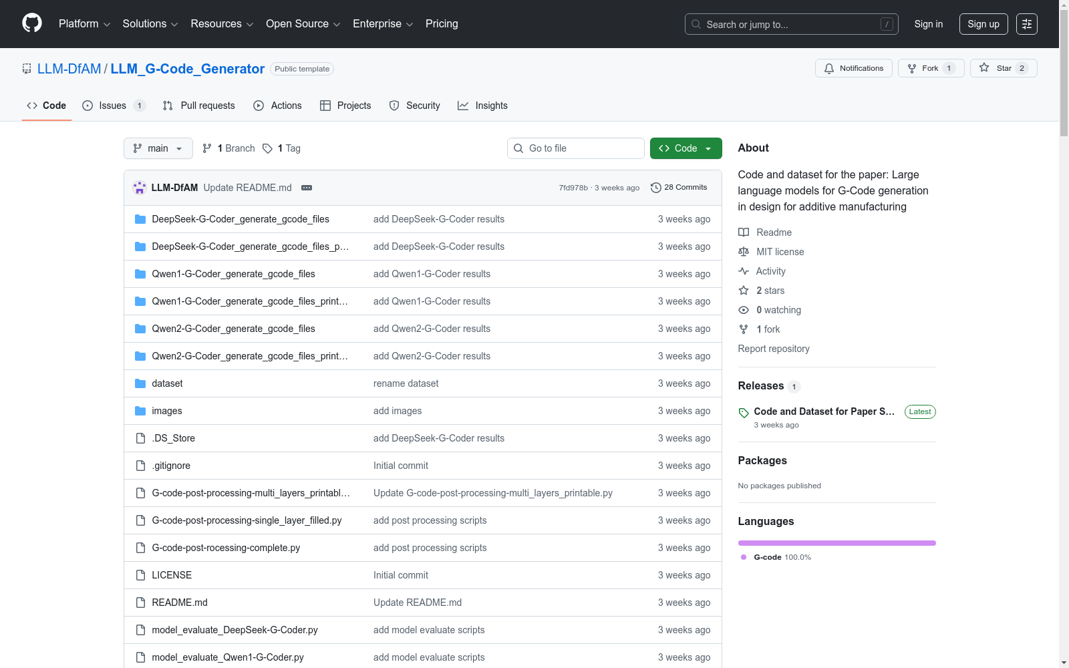Switch to the Pull requests tab
1069x668 pixels.
click(199, 106)
